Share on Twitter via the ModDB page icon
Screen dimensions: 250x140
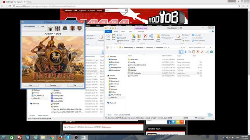coord(173,122)
